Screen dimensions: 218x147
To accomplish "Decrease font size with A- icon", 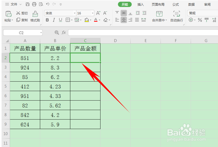I will [x=105, y=13].
